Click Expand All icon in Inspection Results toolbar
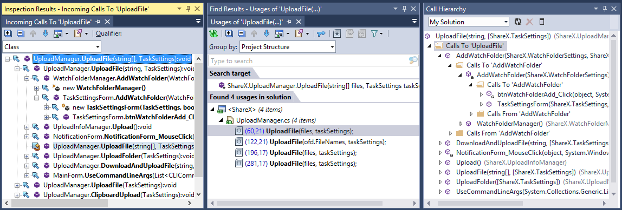 [8, 33]
